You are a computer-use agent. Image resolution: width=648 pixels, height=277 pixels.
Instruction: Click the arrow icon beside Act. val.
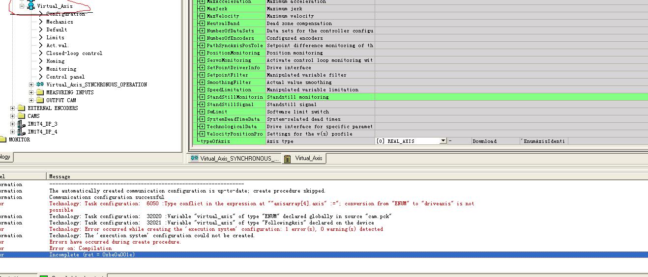tap(41, 45)
